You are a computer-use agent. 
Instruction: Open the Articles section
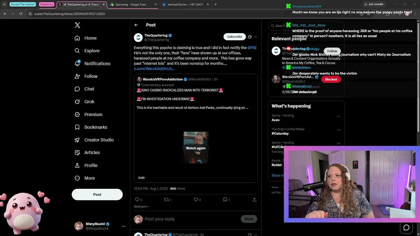point(87,152)
